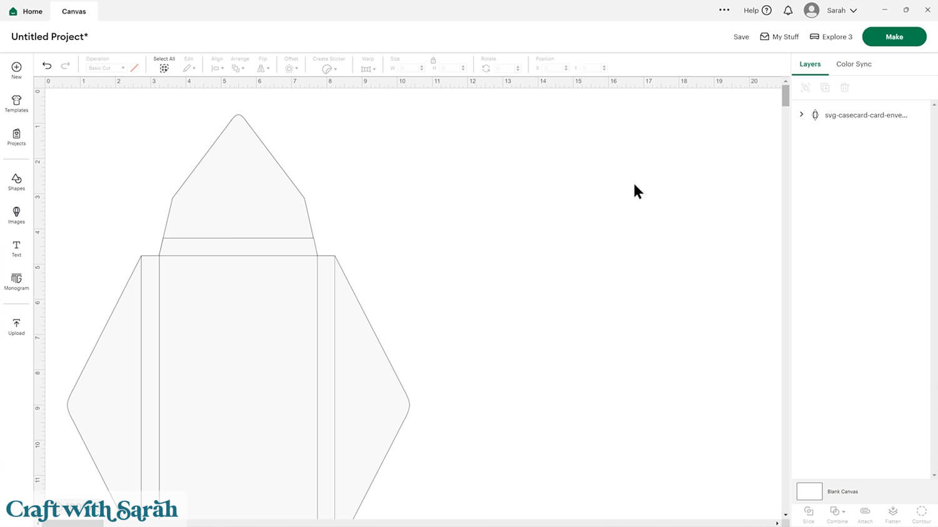Click the operation line color swatch
938x527 pixels.
(134, 68)
